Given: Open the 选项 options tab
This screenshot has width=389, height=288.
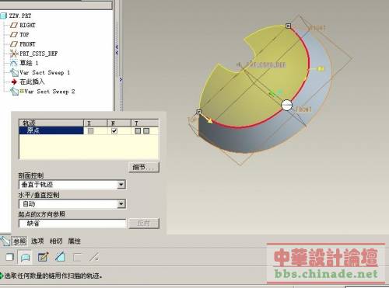Looking at the screenshot, I should coord(37,241).
